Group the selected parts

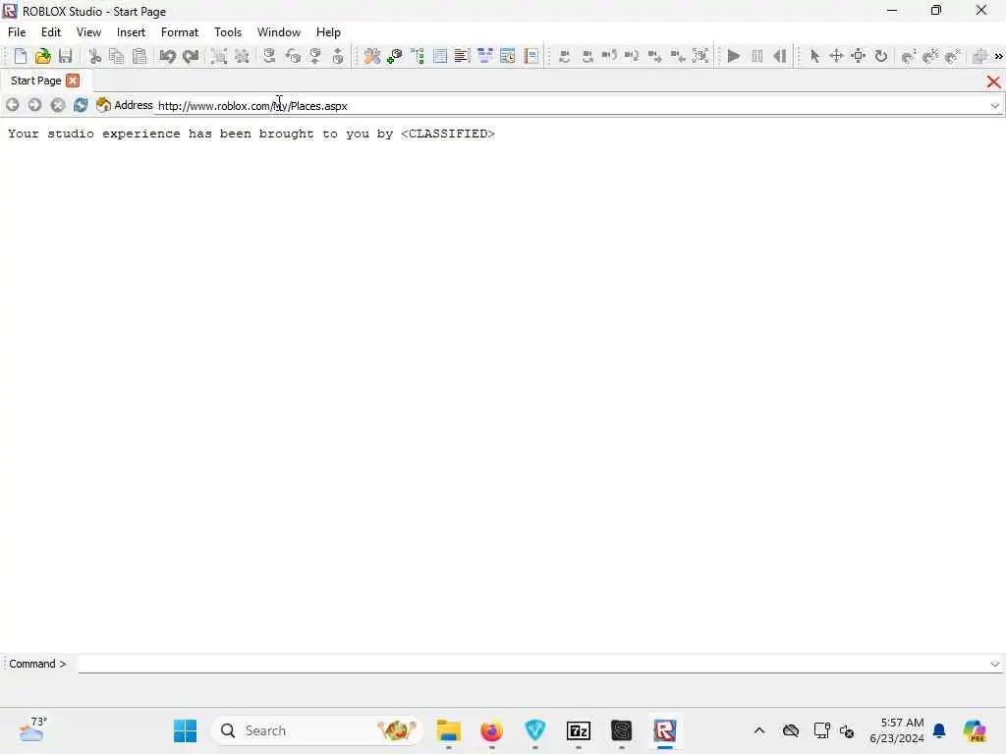(x=219, y=56)
